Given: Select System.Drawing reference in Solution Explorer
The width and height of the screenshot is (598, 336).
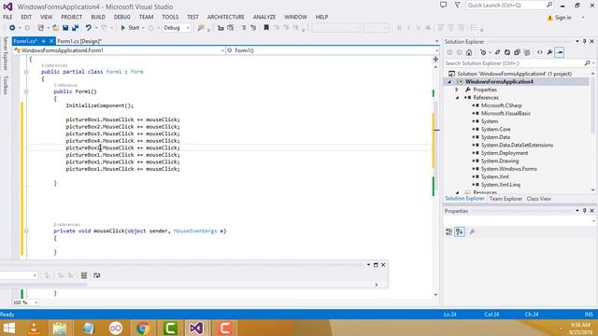Looking at the screenshot, I should [x=500, y=161].
